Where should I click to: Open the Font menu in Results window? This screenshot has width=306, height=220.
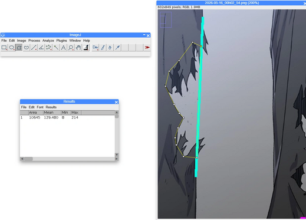(x=40, y=107)
